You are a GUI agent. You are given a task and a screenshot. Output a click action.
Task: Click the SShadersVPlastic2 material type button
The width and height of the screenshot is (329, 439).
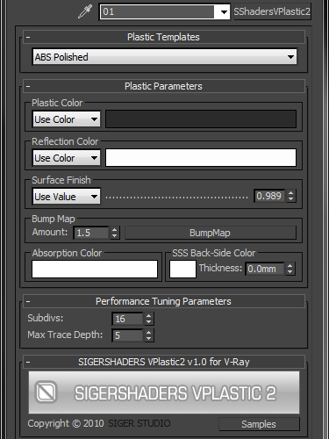click(272, 11)
